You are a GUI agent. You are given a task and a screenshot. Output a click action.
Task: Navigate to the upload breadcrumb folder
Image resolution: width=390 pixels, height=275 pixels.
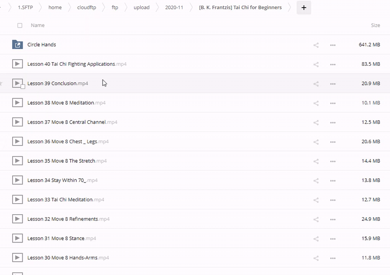pos(141,8)
